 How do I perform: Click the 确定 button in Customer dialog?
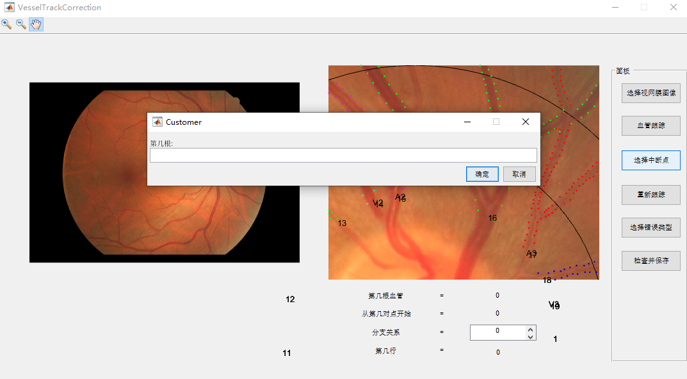482,174
